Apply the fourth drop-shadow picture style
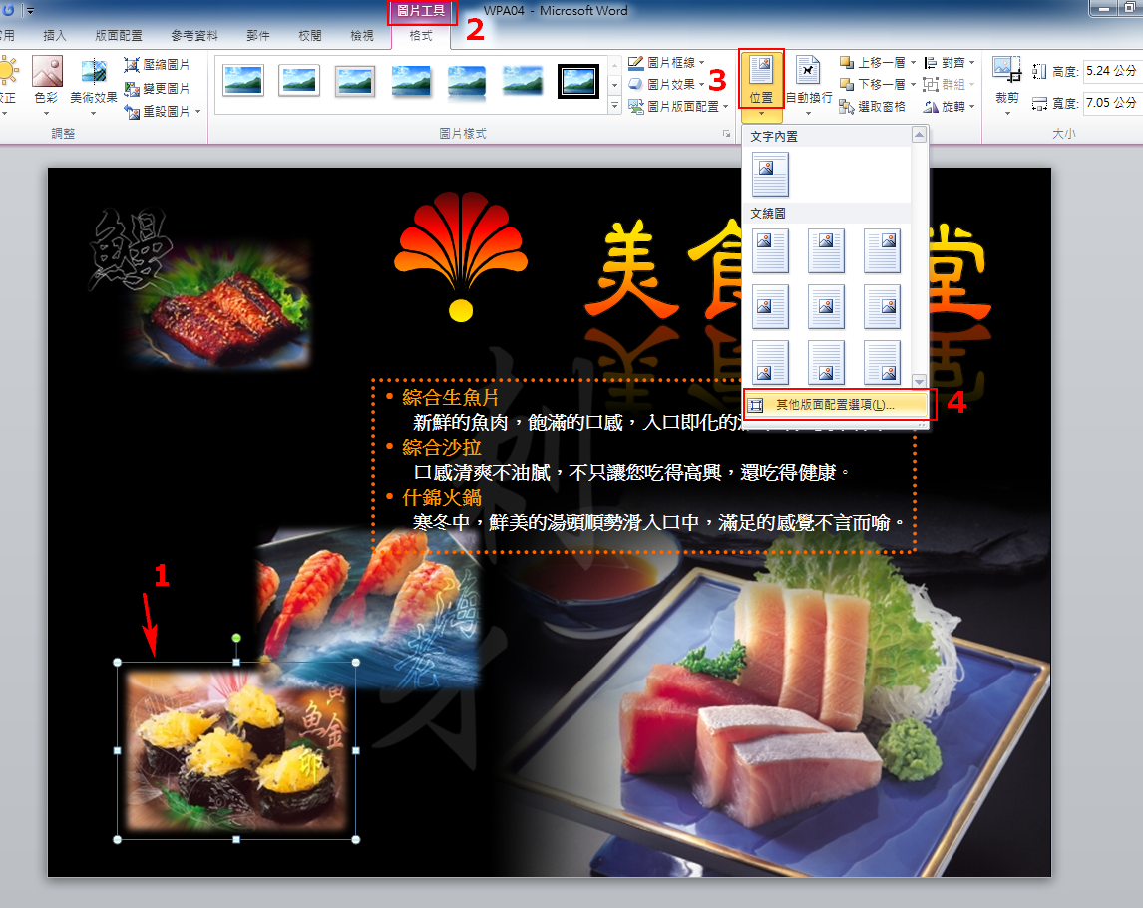The width and height of the screenshot is (1143, 908). click(410, 80)
